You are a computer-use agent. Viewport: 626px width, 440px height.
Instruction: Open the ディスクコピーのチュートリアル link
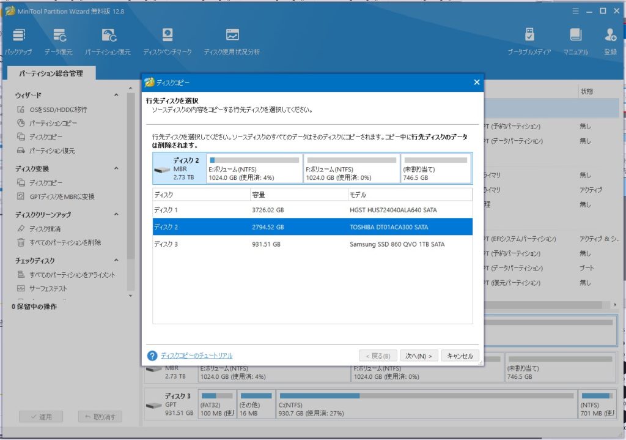tap(196, 356)
